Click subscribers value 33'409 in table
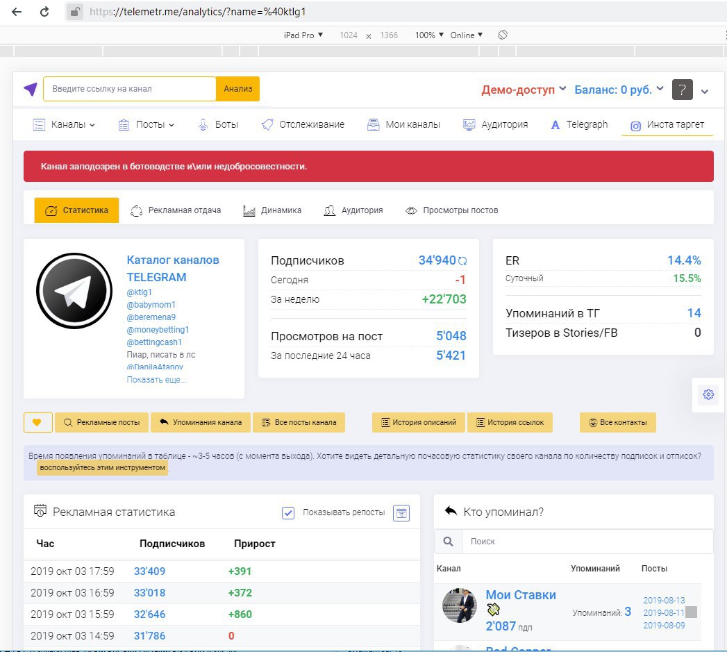Viewport: 727px width, 652px height. (x=149, y=571)
